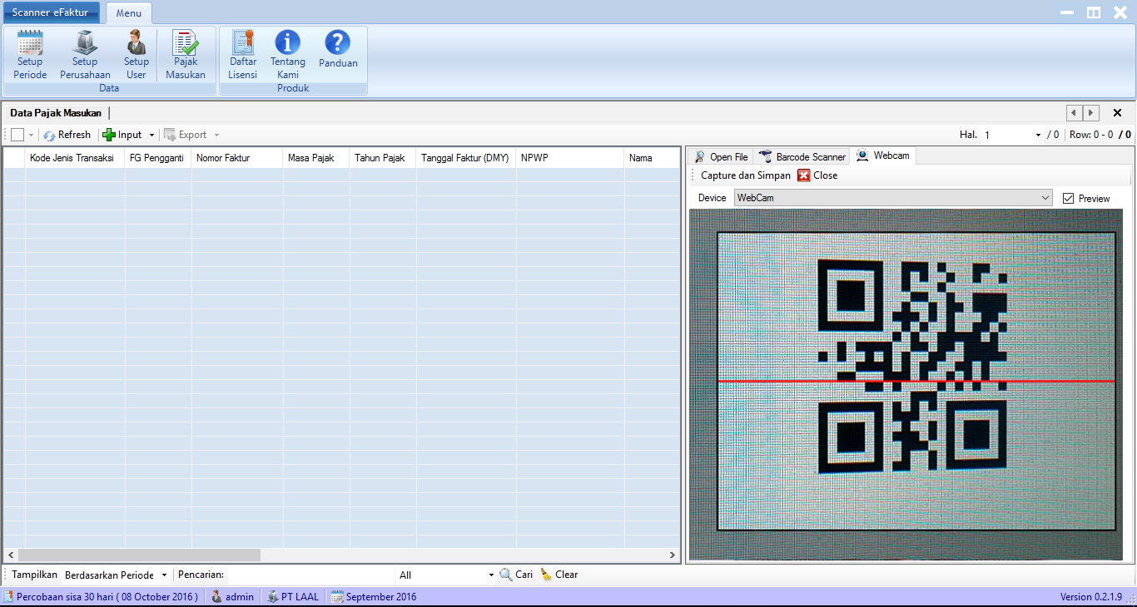Open Setup User in the ribbon

136,54
